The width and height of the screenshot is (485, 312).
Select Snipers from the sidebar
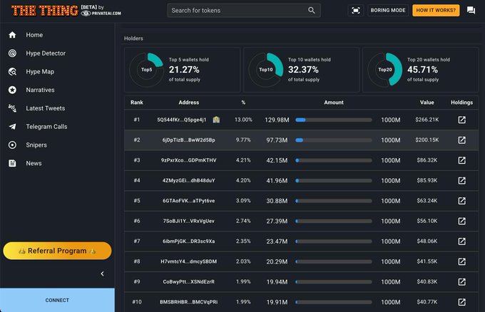click(x=36, y=145)
